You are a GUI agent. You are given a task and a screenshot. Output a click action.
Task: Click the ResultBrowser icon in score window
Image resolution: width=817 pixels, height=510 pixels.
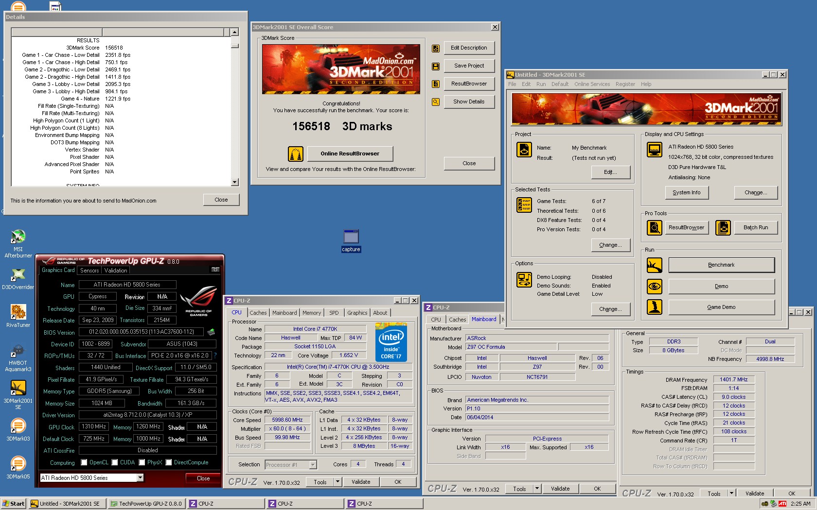pyautogui.click(x=436, y=84)
